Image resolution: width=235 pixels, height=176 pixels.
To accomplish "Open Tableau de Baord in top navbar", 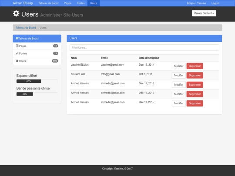I will (48, 3).
